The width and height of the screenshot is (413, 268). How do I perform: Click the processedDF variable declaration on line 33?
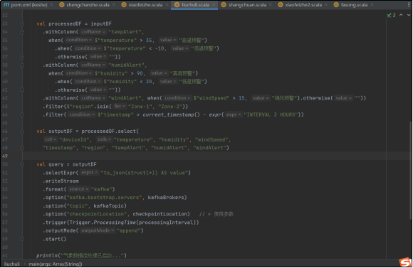pyautogui.click(x=65, y=23)
